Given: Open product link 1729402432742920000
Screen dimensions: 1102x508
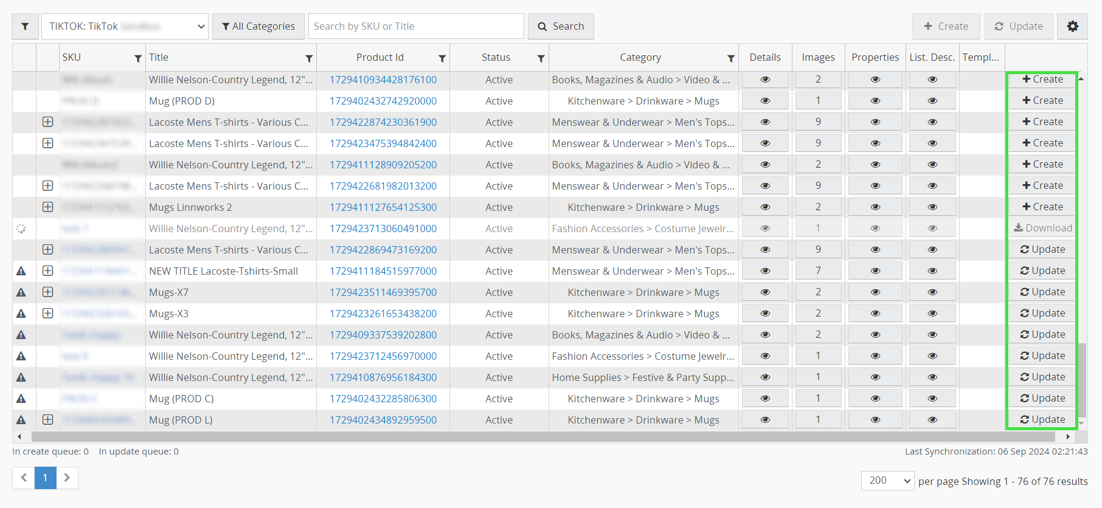Looking at the screenshot, I should (x=383, y=101).
